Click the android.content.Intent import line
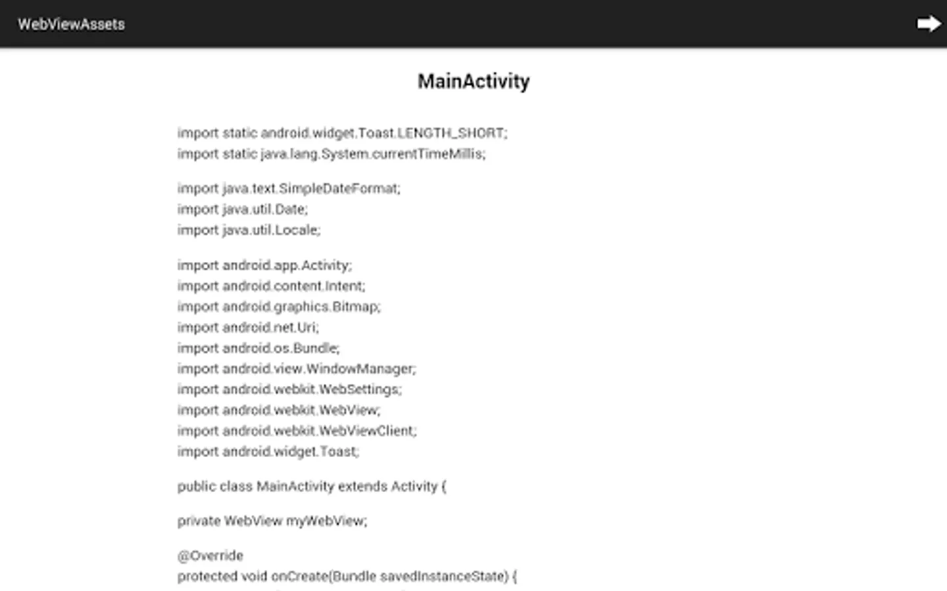Viewport: 947px width, 591px height. 271,286
